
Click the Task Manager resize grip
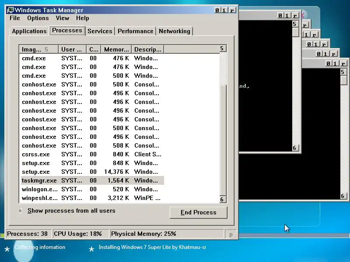coord(231,234)
